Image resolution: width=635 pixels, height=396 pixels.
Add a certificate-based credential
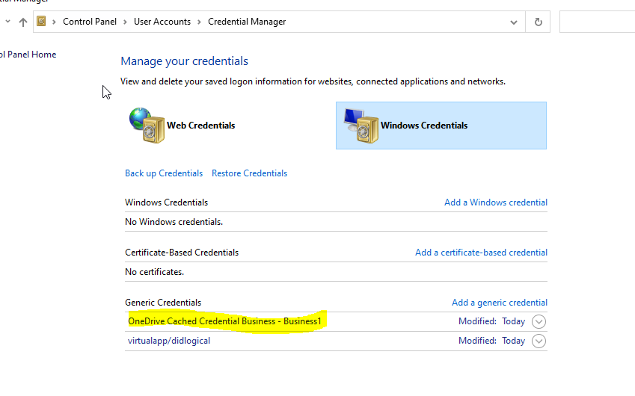tap(481, 253)
